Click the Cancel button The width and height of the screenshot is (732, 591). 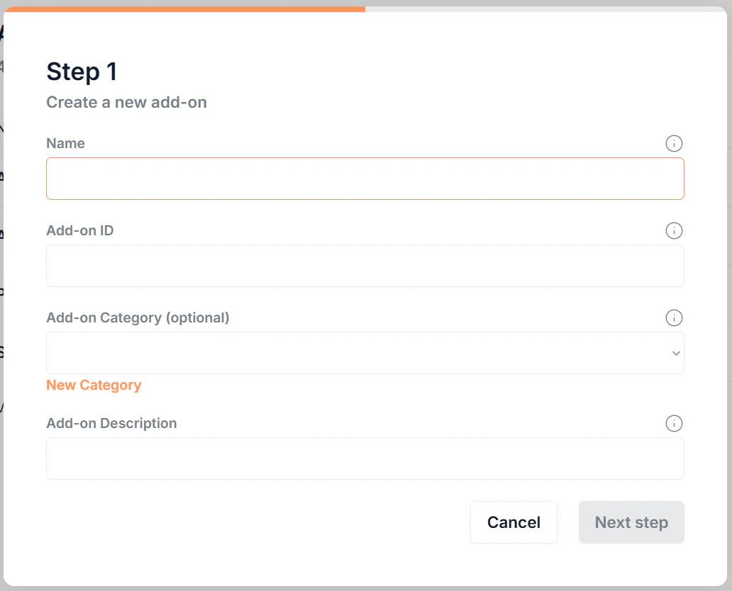514,522
